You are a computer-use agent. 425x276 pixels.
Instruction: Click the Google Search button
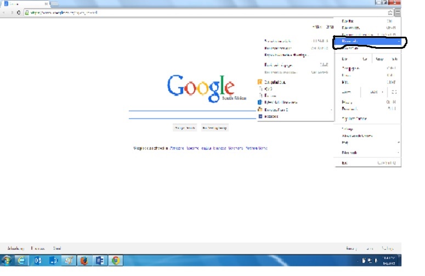185,128
